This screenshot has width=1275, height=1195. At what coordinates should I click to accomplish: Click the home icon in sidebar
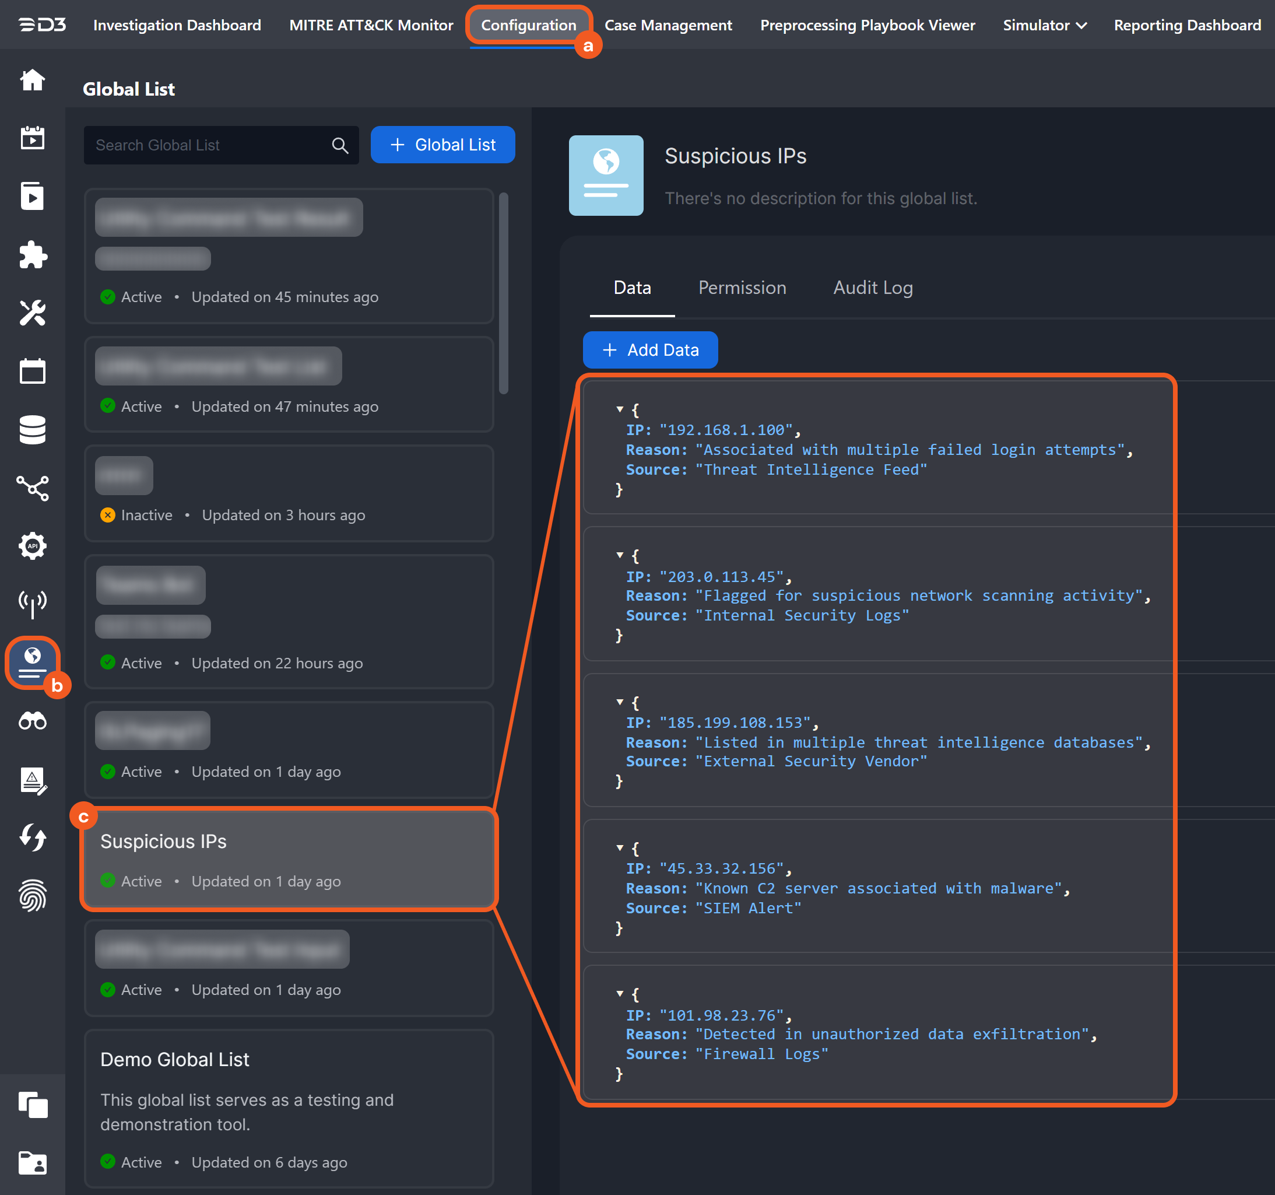(x=32, y=80)
